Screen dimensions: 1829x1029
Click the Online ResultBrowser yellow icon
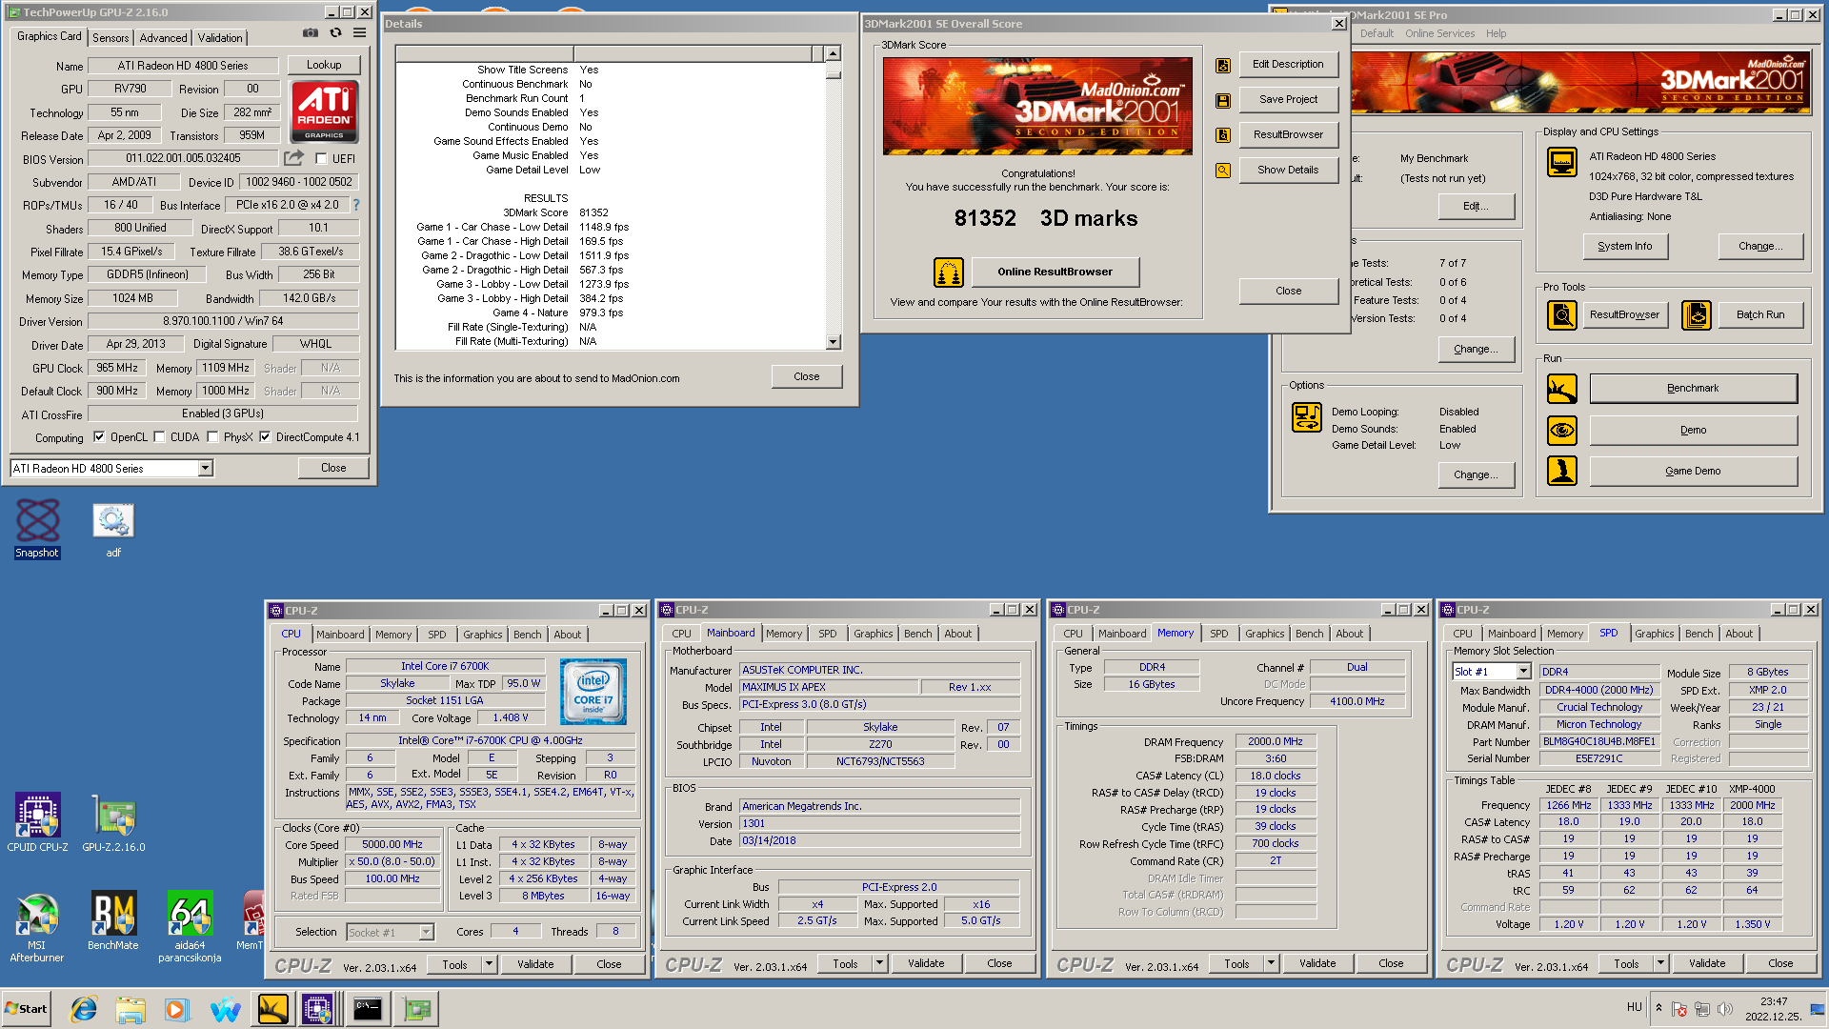pyautogui.click(x=949, y=272)
